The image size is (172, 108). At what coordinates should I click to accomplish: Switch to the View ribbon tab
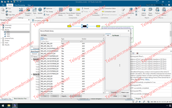29,5
